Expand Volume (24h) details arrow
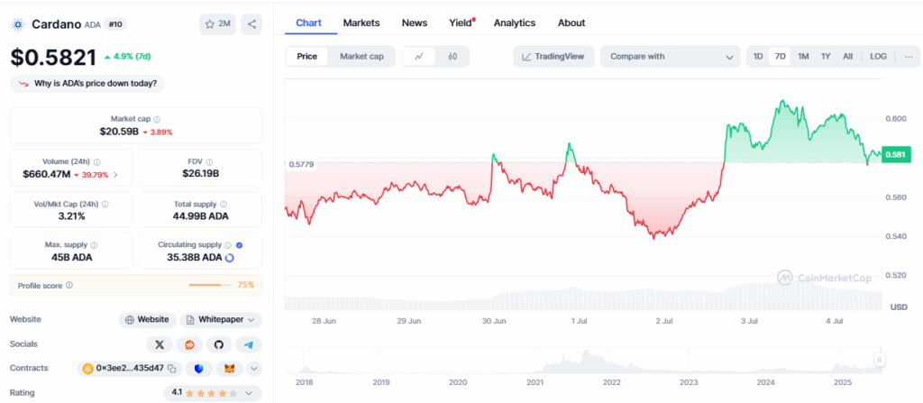 pyautogui.click(x=115, y=174)
